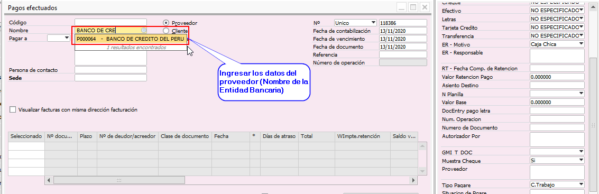Open the ER - Motivo Caja Chica dropdown
The image size is (599, 194).
coord(582,44)
